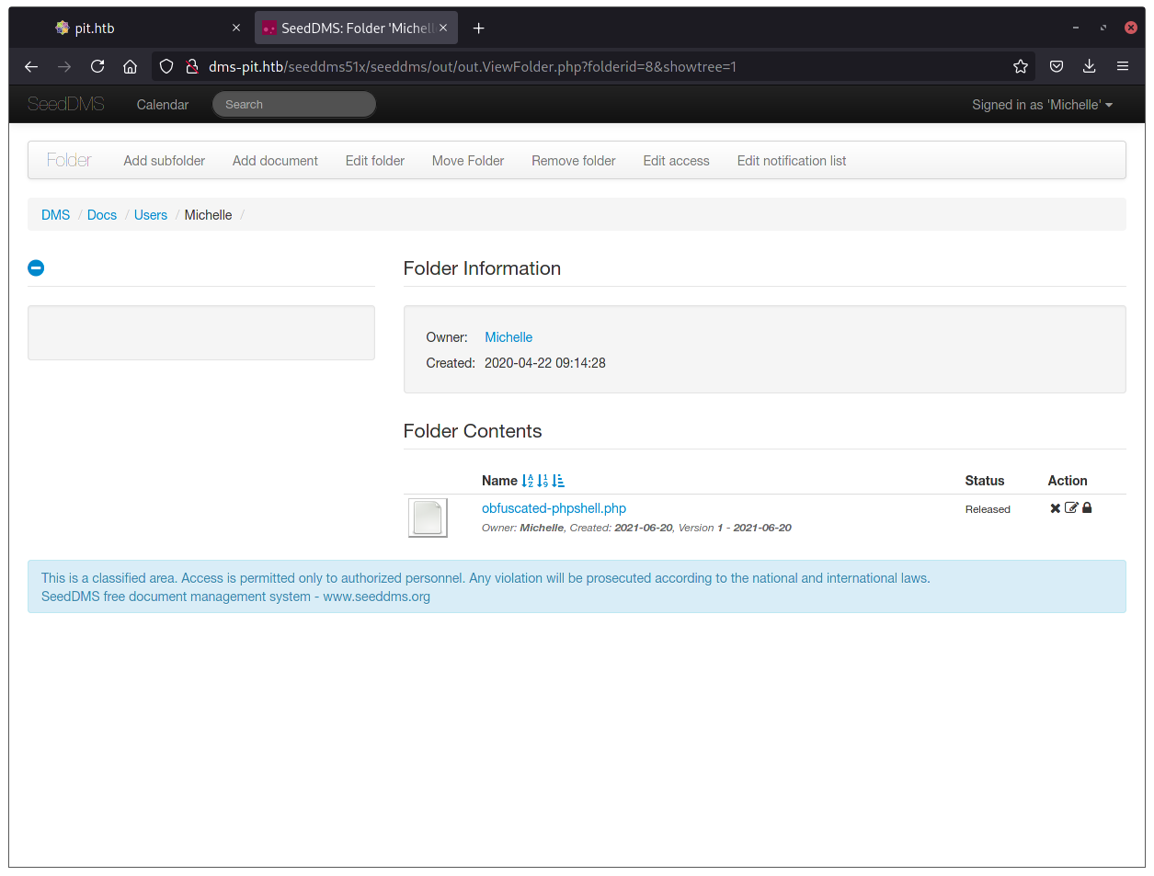Open the SeedDMS home via the logo

pyautogui.click(x=65, y=104)
